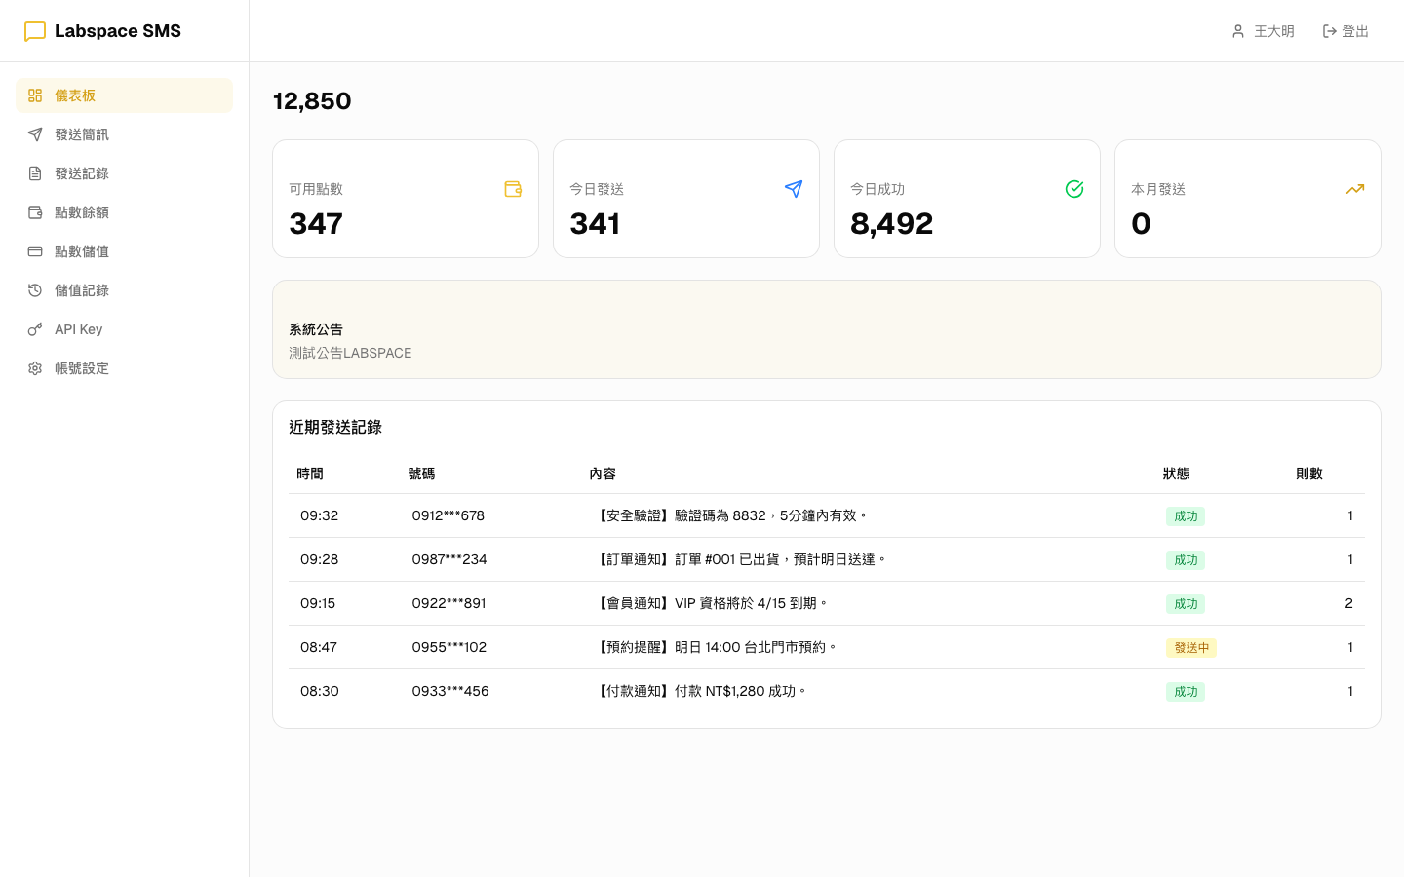This screenshot has height=877, width=1404.
Task: Click the 王大明 username link
Action: [1273, 31]
